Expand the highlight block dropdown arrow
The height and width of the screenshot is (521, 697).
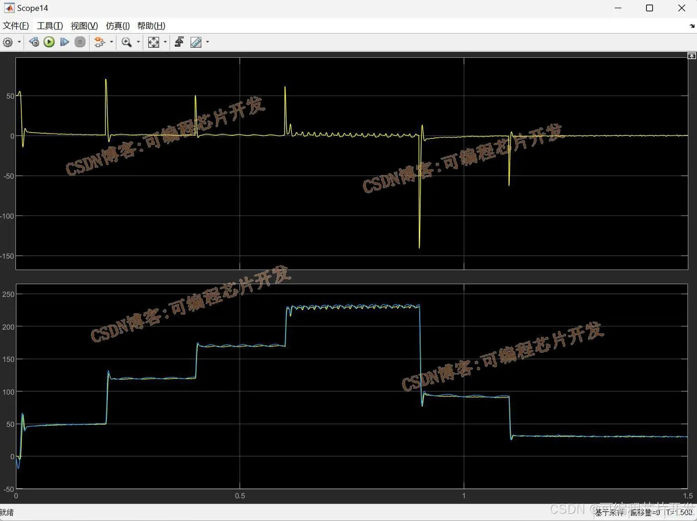tap(112, 42)
